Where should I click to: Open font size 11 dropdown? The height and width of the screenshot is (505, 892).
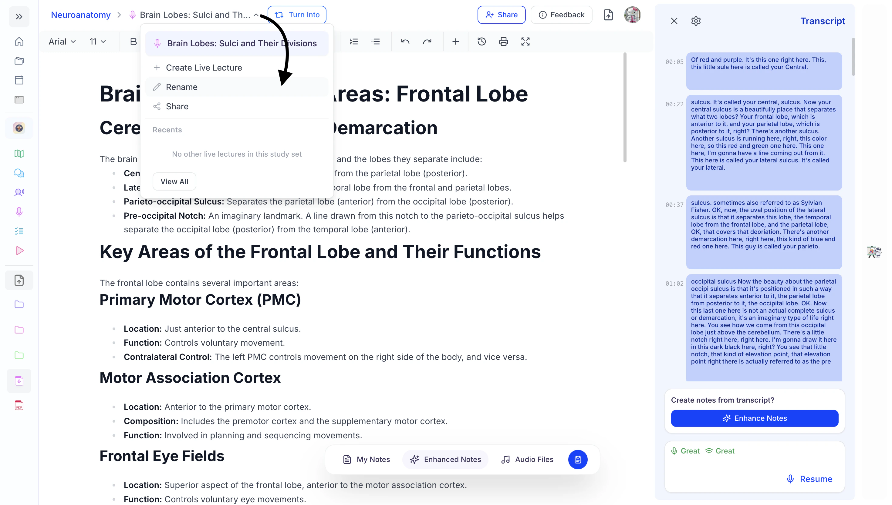point(98,42)
